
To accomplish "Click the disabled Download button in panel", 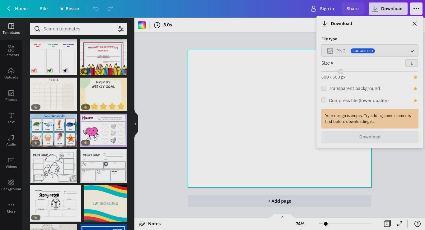I will (x=370, y=137).
